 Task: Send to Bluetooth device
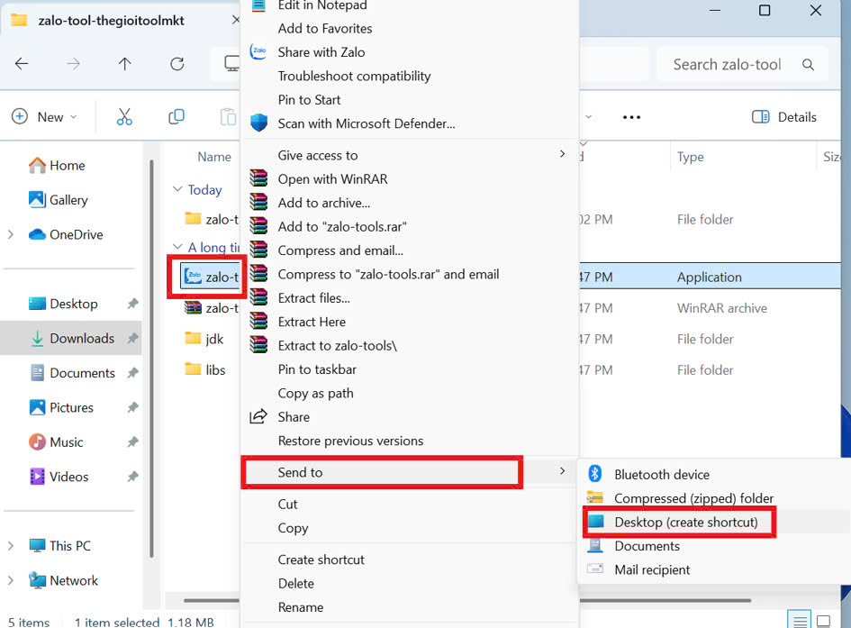click(662, 475)
